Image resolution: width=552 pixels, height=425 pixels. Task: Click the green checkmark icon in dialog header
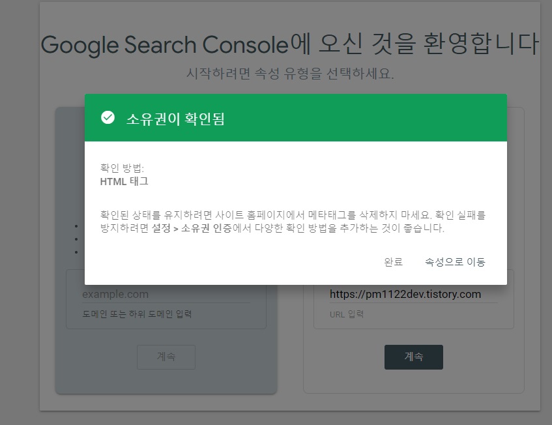[x=108, y=117]
